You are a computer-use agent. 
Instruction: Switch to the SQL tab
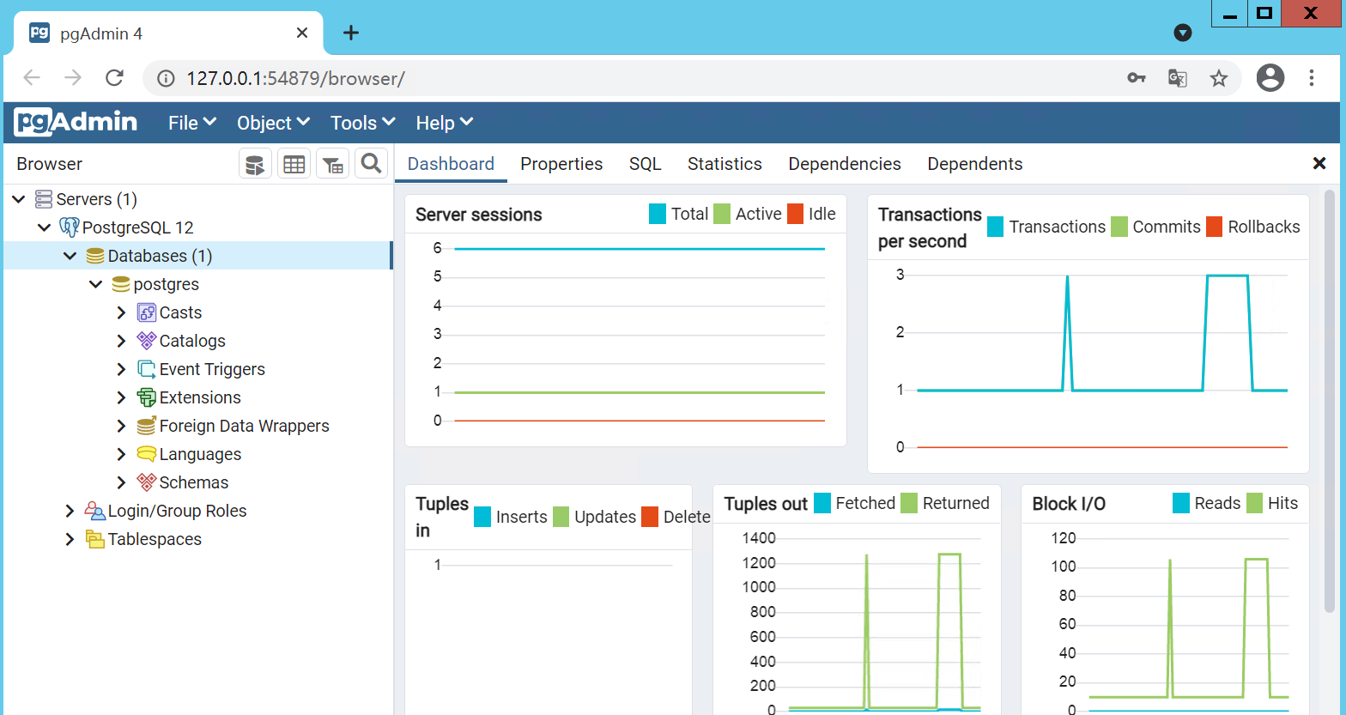646,164
